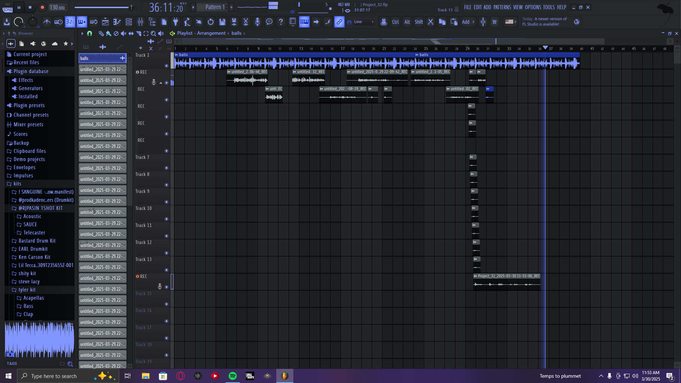Click the microphone recording icon in toolbar
This screenshot has height=383, width=681.
(258, 22)
